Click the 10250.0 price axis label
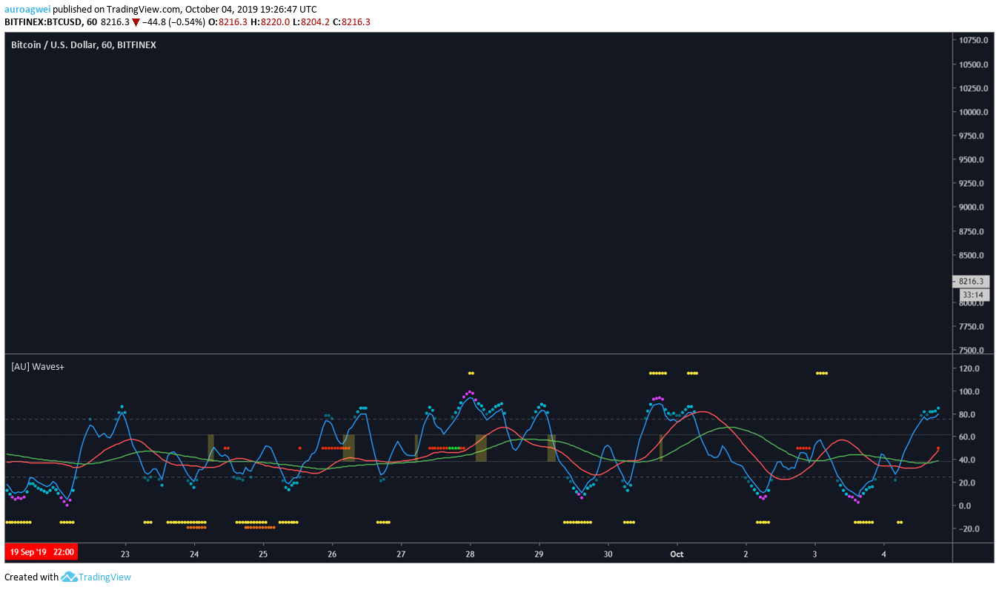Image resolution: width=999 pixels, height=590 pixels. 972,88
